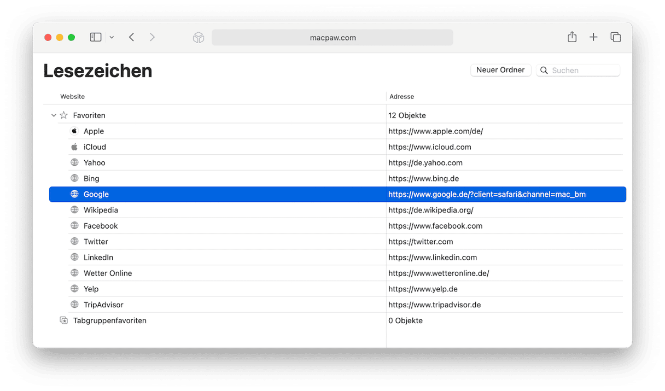665x391 pixels.
Task: Click the address https://www.icloud.com
Action: 429,147
